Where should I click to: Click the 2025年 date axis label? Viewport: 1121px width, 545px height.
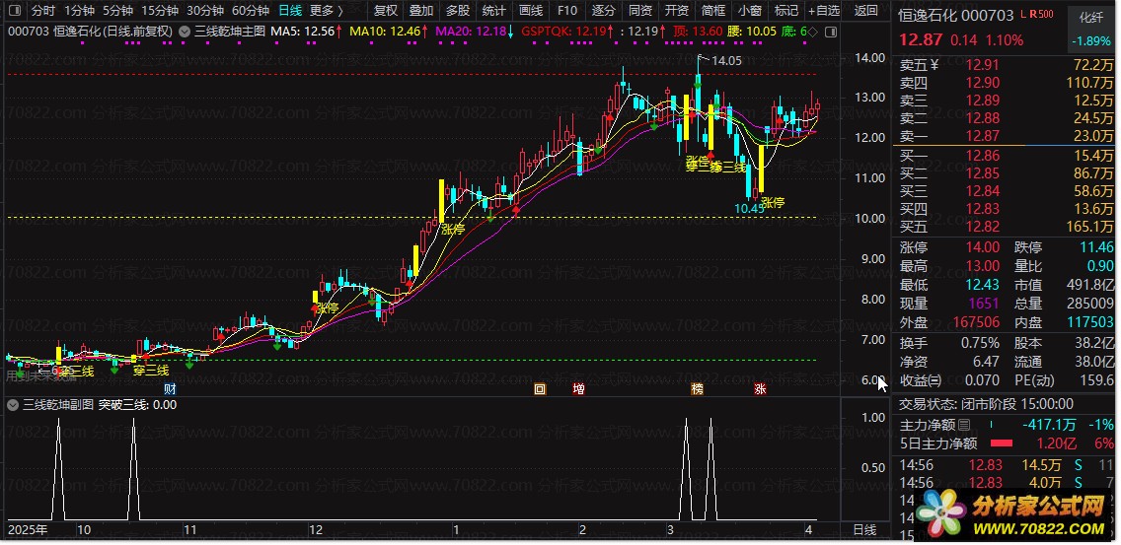point(27,530)
